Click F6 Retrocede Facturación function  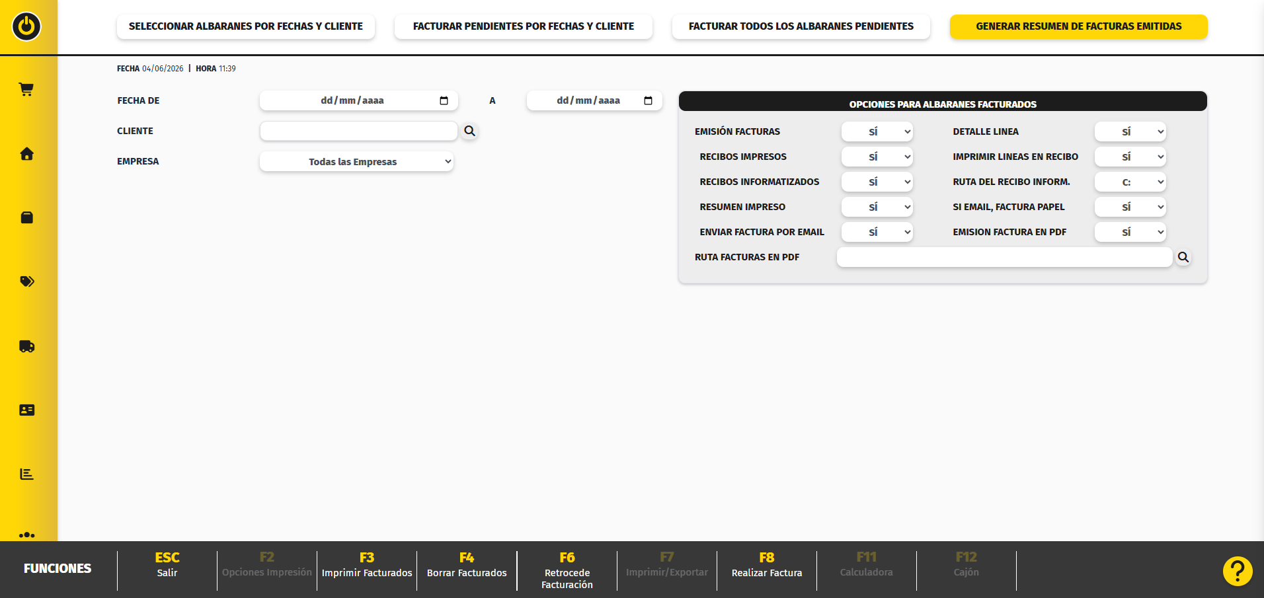(567, 570)
